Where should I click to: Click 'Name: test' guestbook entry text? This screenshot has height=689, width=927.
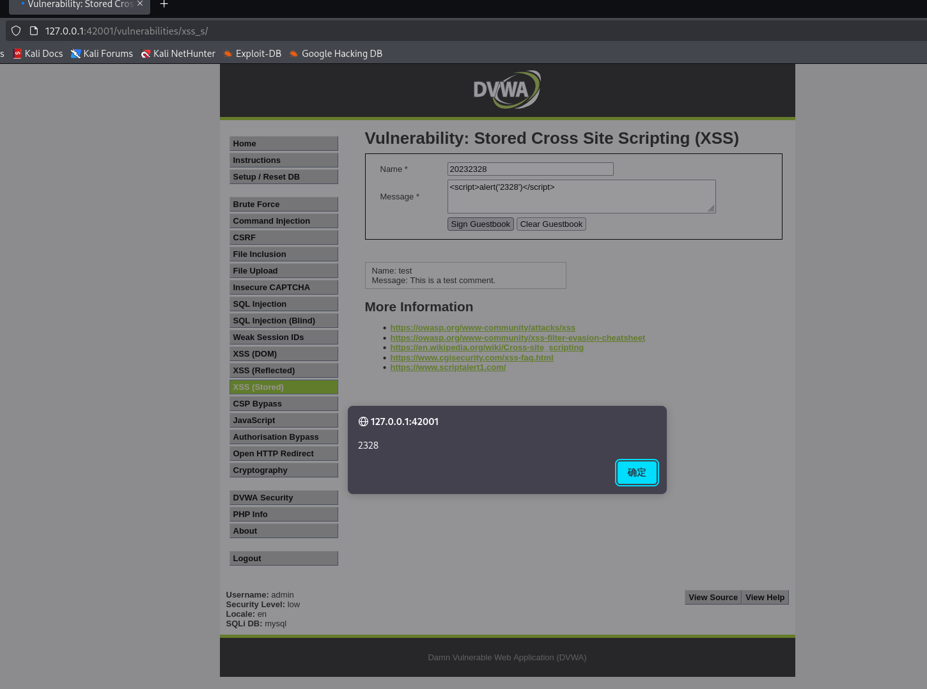pos(392,271)
